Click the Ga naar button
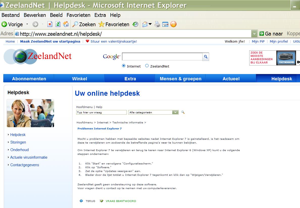Screen dimensions: 300x208 [x=271, y=34]
